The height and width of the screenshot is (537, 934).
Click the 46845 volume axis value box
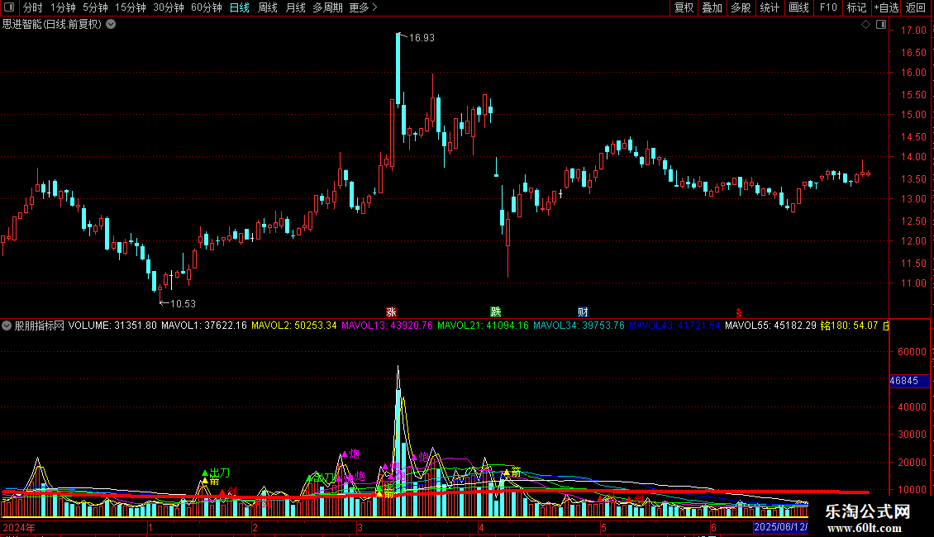909,381
